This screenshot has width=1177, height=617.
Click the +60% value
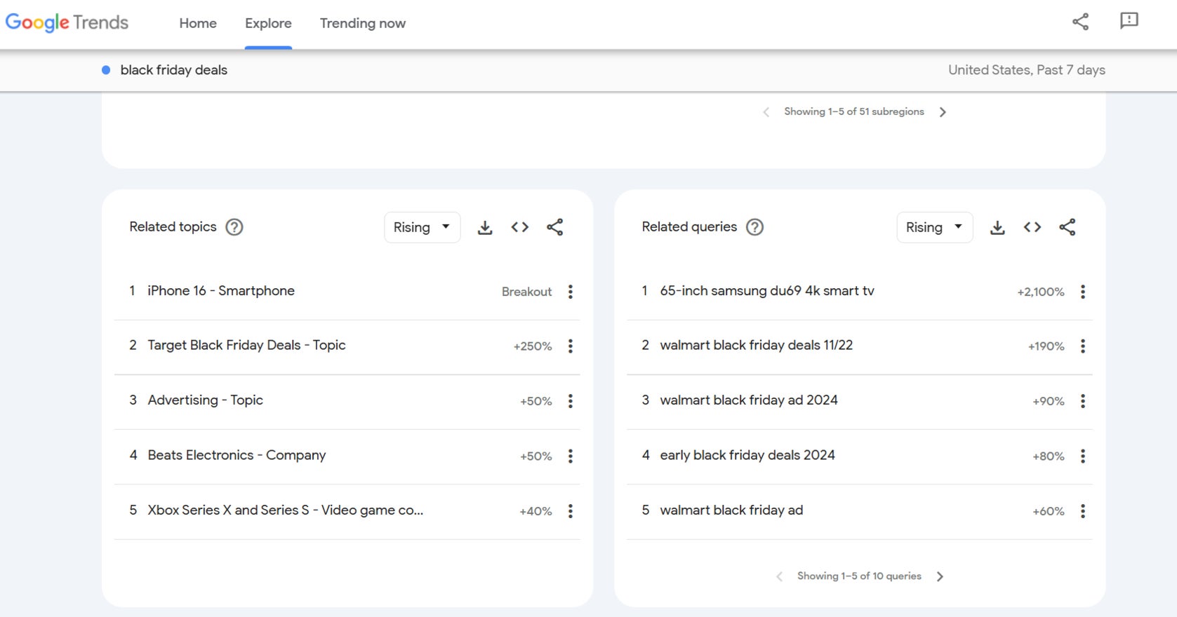[x=1049, y=511]
